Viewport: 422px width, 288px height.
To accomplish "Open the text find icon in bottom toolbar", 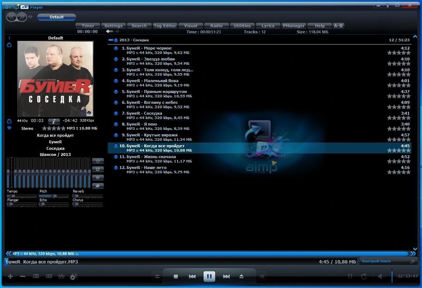I will [x=61, y=276].
